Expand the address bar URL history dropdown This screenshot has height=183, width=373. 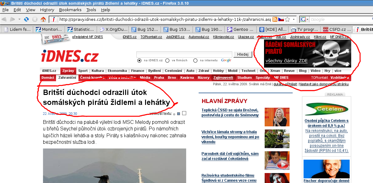(x=294, y=19)
